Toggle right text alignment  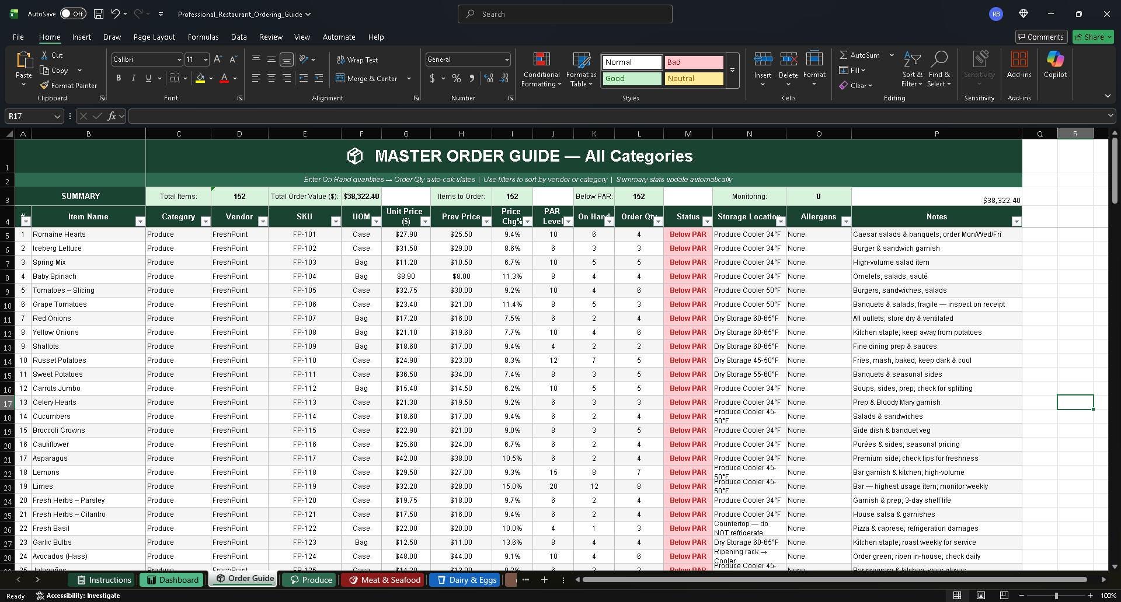287,78
